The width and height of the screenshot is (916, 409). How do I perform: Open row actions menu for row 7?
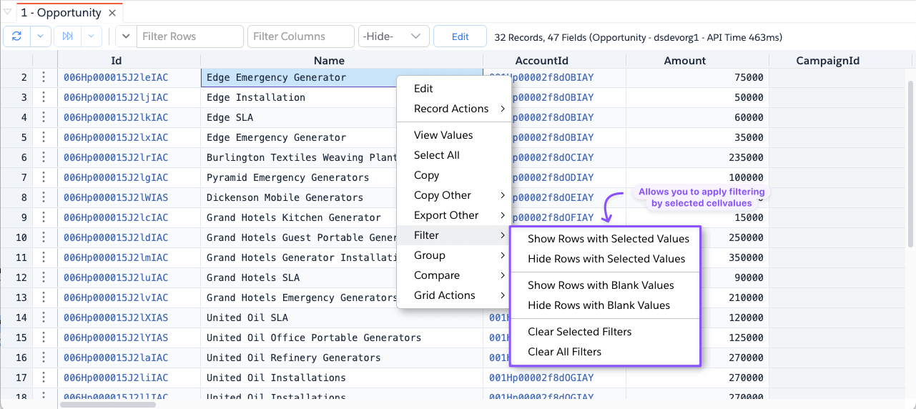point(44,177)
